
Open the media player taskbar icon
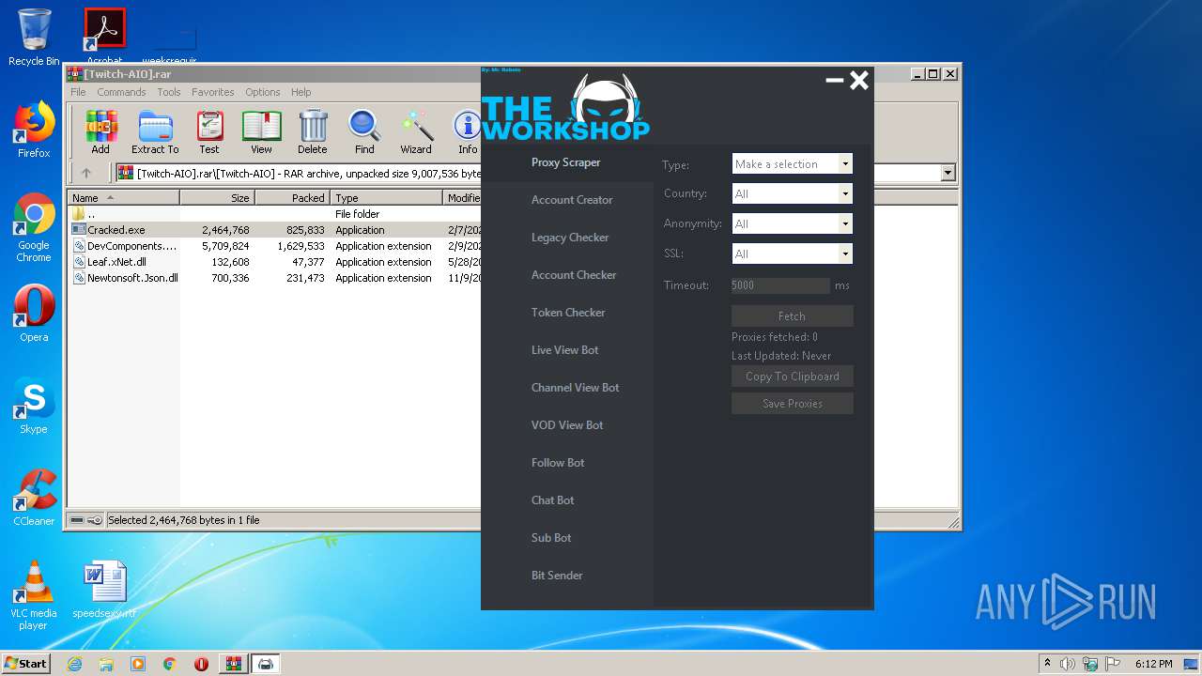tap(138, 664)
